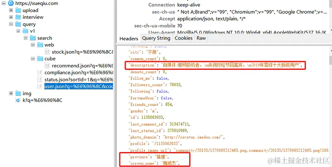Click the cube folder icon

point(40,59)
